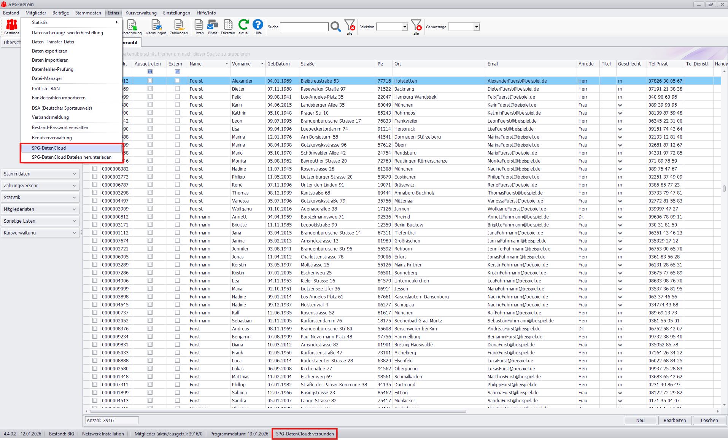This screenshot has width=728, height=440.
Task: Start search with the magnifying glass icon
Action: coord(336,27)
